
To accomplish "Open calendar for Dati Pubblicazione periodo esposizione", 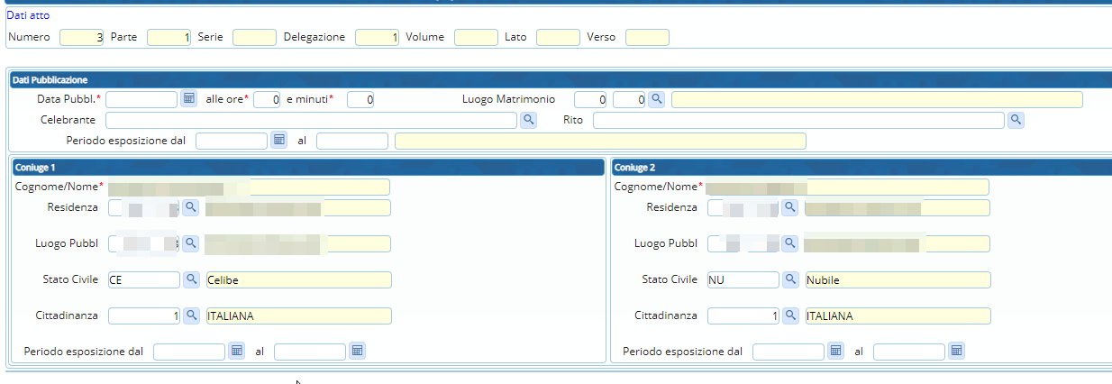I will point(279,141).
